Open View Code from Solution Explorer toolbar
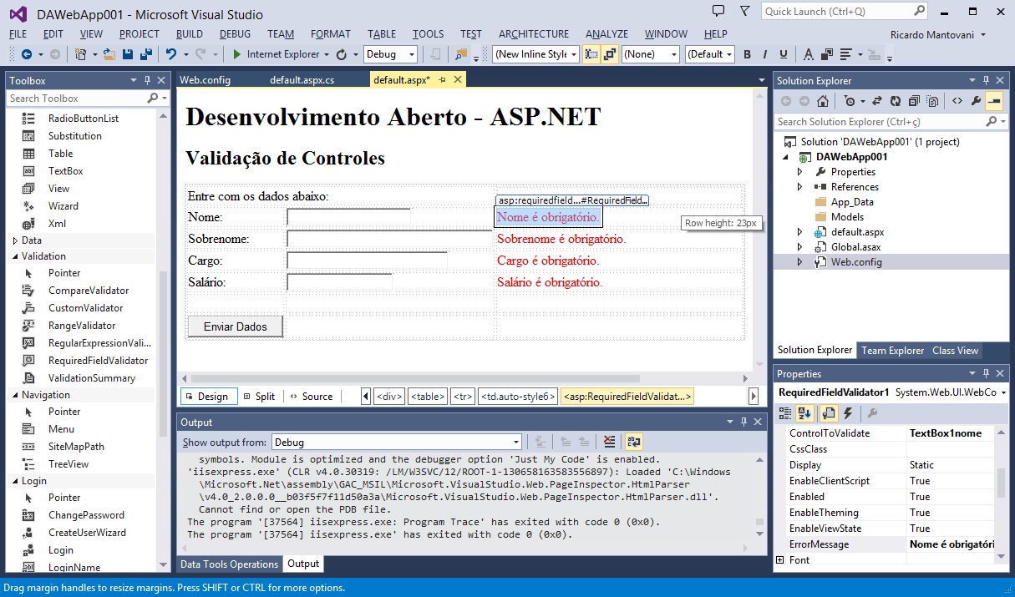Image resolution: width=1015 pixels, height=597 pixels. (x=957, y=101)
